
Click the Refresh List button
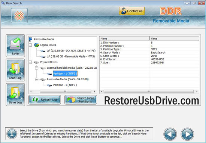(45, 100)
